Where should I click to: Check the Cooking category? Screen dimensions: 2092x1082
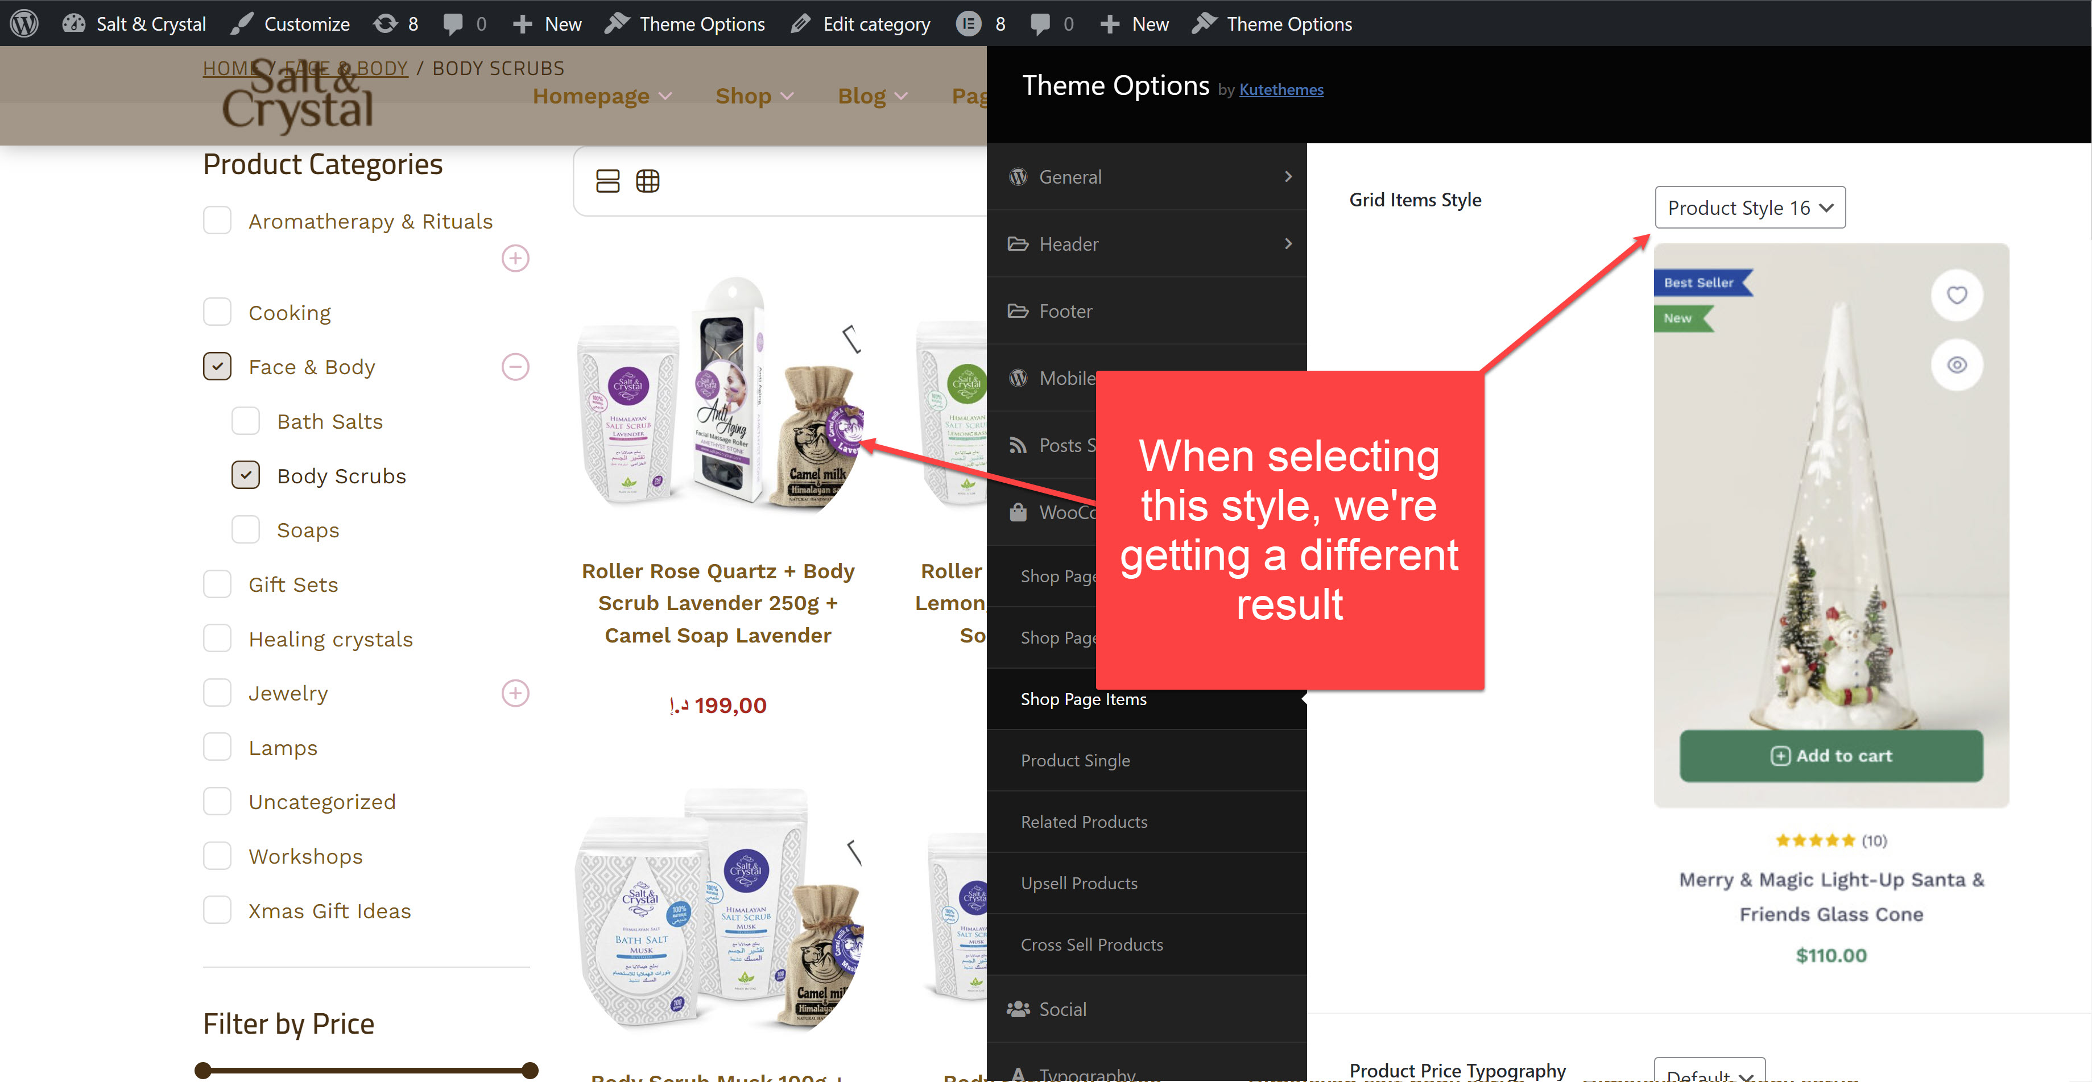[x=217, y=312]
